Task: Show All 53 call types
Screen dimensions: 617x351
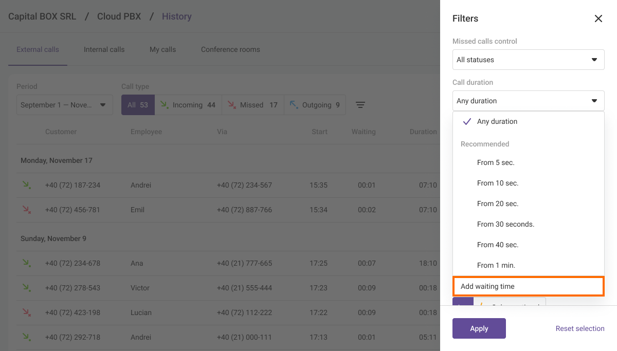Action: (137, 105)
